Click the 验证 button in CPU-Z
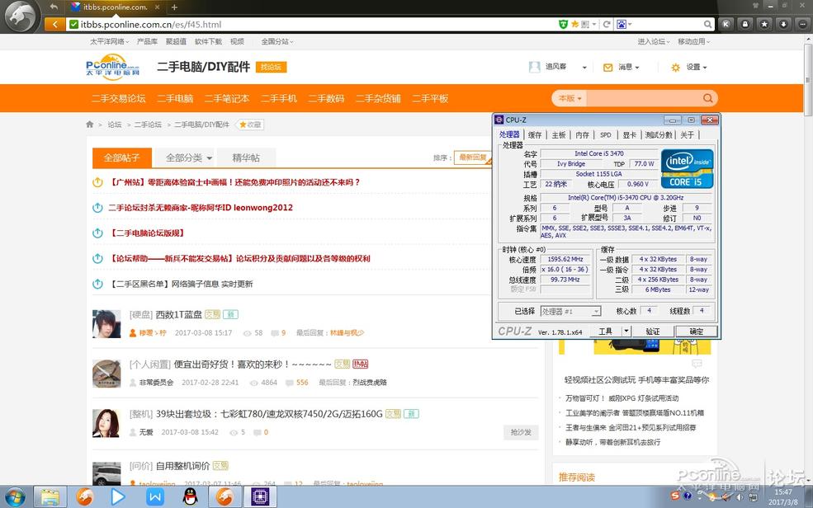 click(653, 332)
